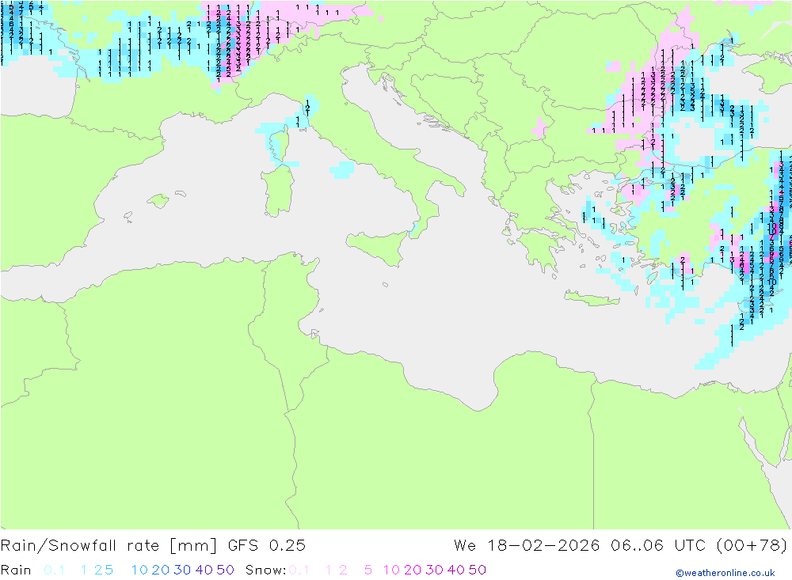Viewport: 792px width, 580px height.
Task: Open the weatheronline.co.uk credit link
Action: [x=725, y=573]
